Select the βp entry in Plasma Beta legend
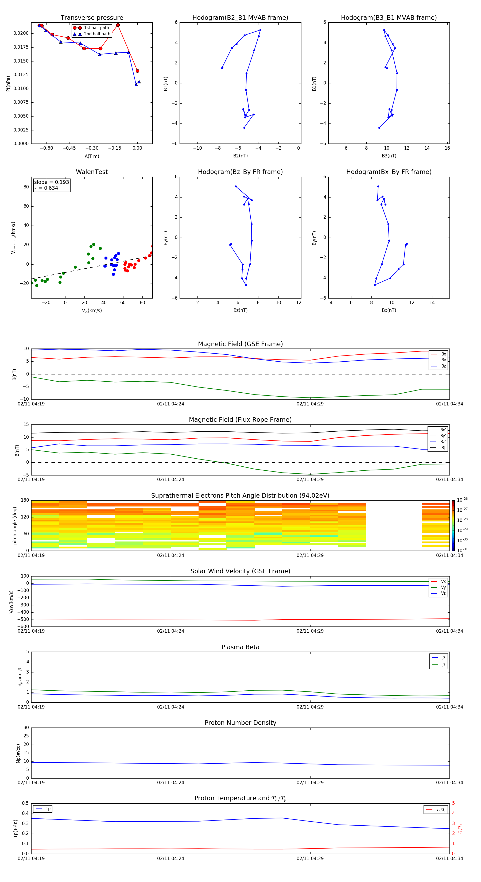481x882 pixels. 439,658
